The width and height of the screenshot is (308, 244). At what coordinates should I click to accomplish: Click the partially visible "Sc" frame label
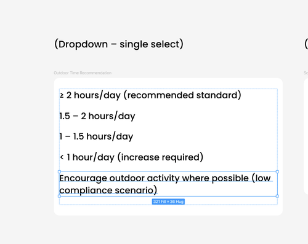(x=306, y=73)
